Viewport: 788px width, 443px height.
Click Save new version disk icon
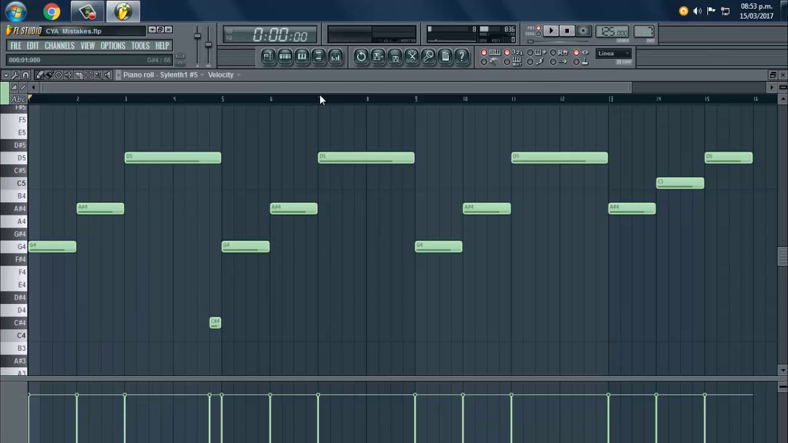click(x=379, y=57)
